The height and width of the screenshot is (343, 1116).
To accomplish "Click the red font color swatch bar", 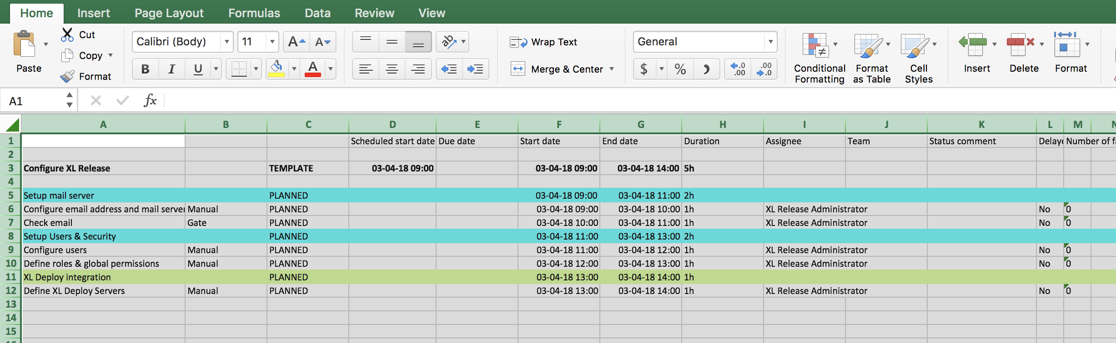I will coord(313,75).
